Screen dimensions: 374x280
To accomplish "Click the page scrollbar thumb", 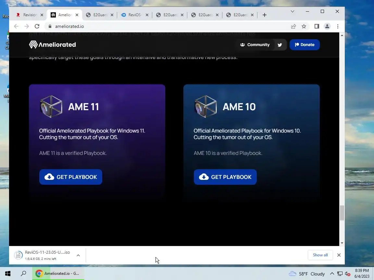I will (342, 213).
